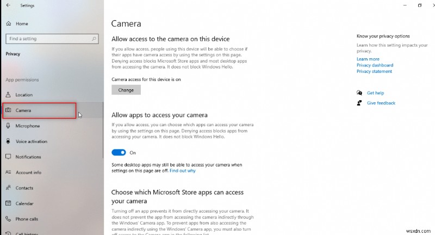Click the Notifications icon in sidebar
This screenshot has width=435, height=235.
(8, 157)
